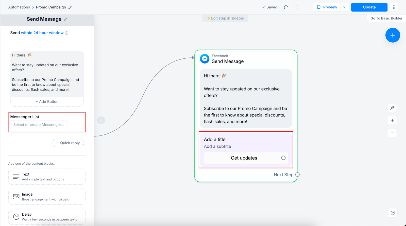Open the help question mark icon

(393, 213)
